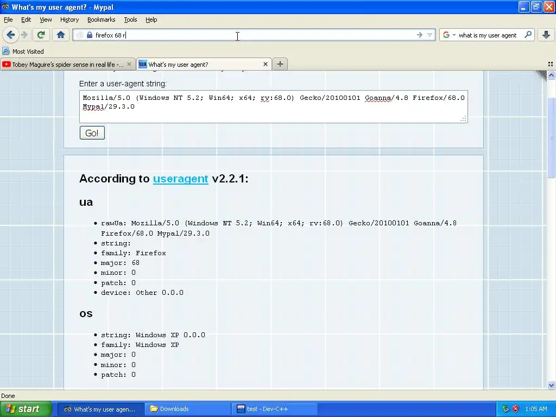Click the YouTube favicon on first tab

[x=7, y=64]
